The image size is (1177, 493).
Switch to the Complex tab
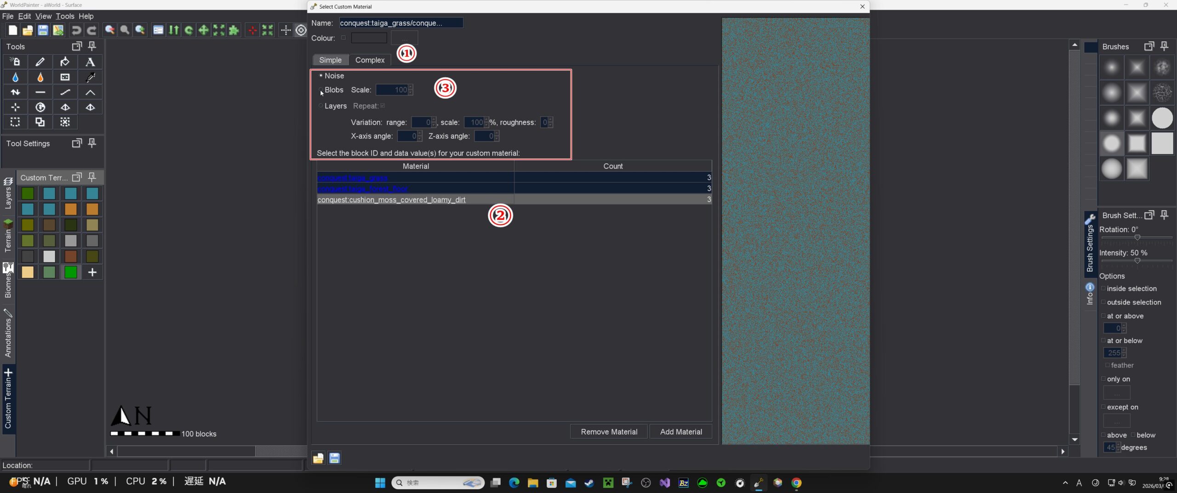[370, 60]
